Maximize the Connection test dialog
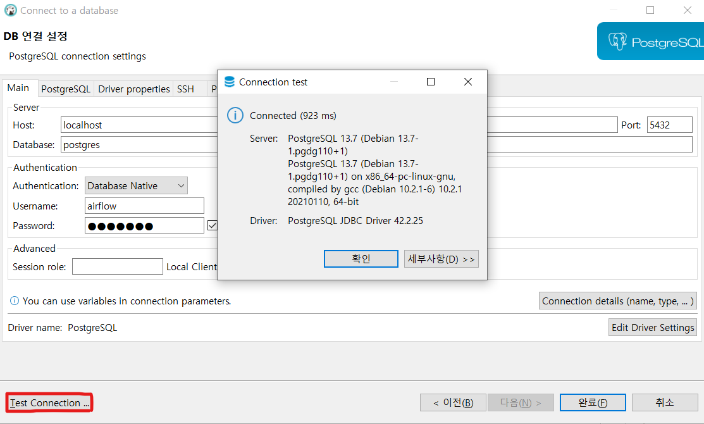The height and width of the screenshot is (424, 704). pos(431,82)
